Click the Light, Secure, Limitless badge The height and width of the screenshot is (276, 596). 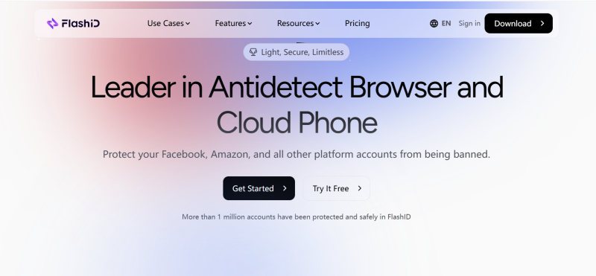tap(297, 52)
